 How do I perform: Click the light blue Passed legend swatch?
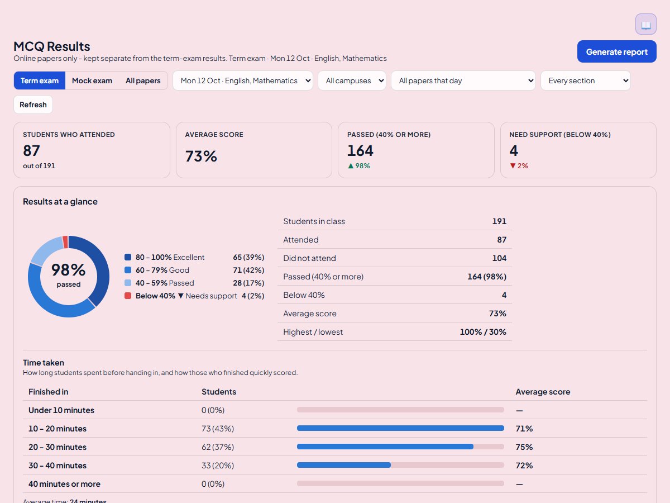point(128,283)
